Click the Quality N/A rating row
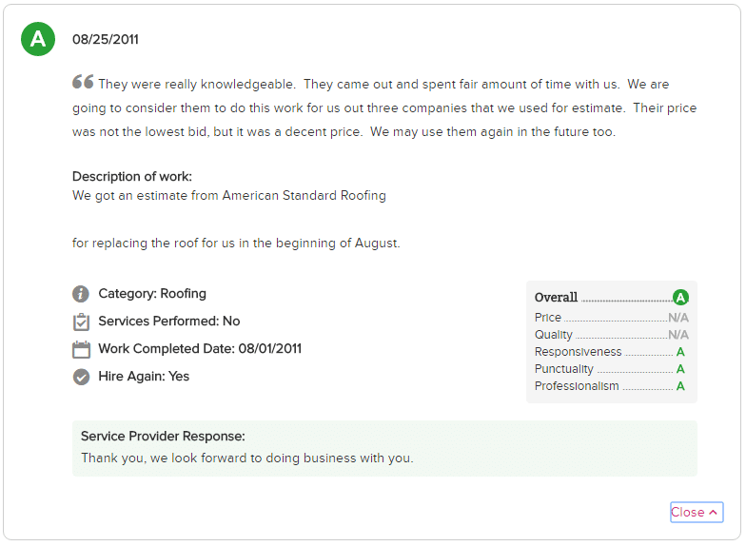 point(611,335)
